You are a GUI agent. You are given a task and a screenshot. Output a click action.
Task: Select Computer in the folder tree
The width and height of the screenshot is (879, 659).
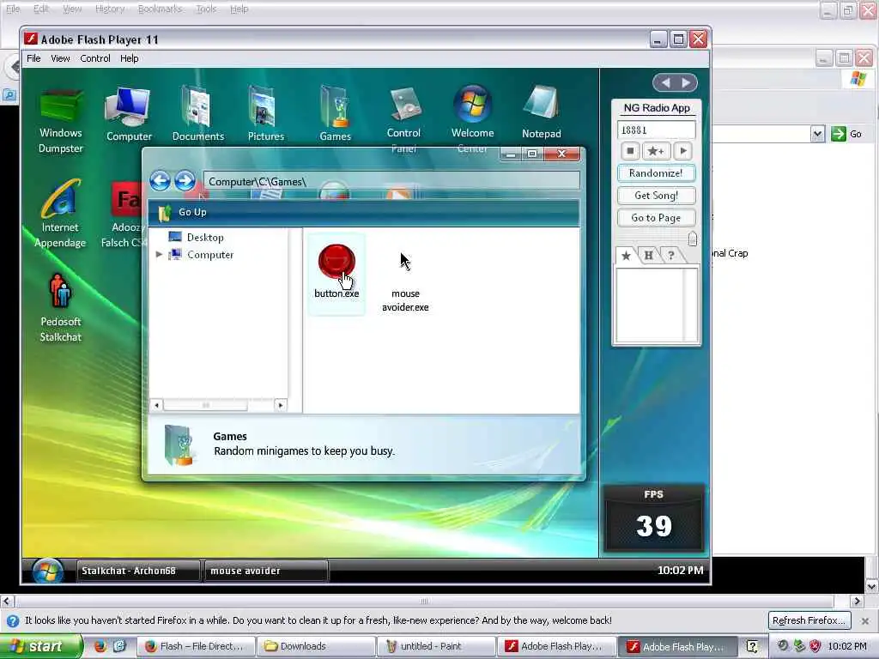pyautogui.click(x=202, y=254)
